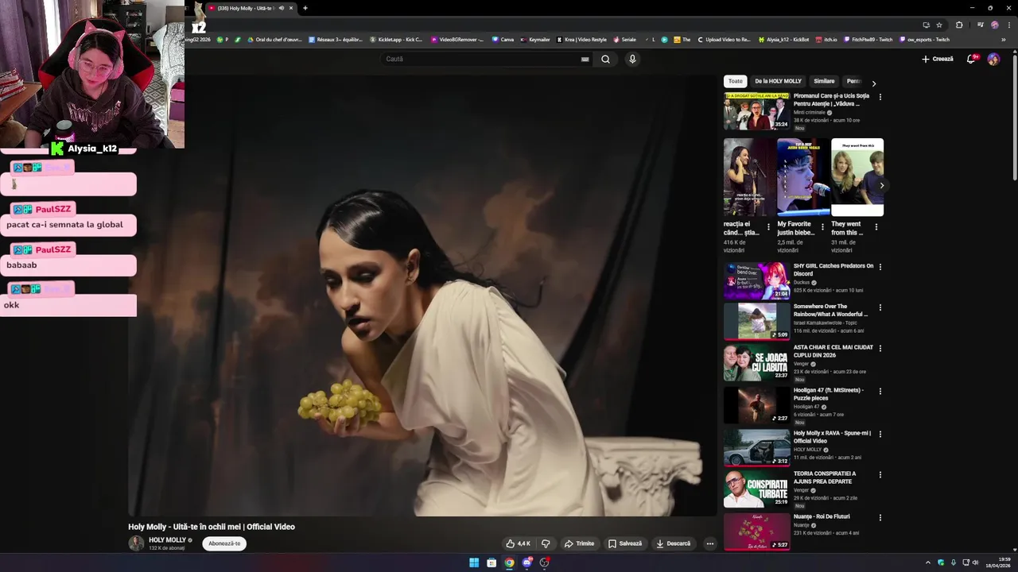Like the video with thumbs up 4,4 K
This screenshot has width=1018, height=572.
pos(518,543)
